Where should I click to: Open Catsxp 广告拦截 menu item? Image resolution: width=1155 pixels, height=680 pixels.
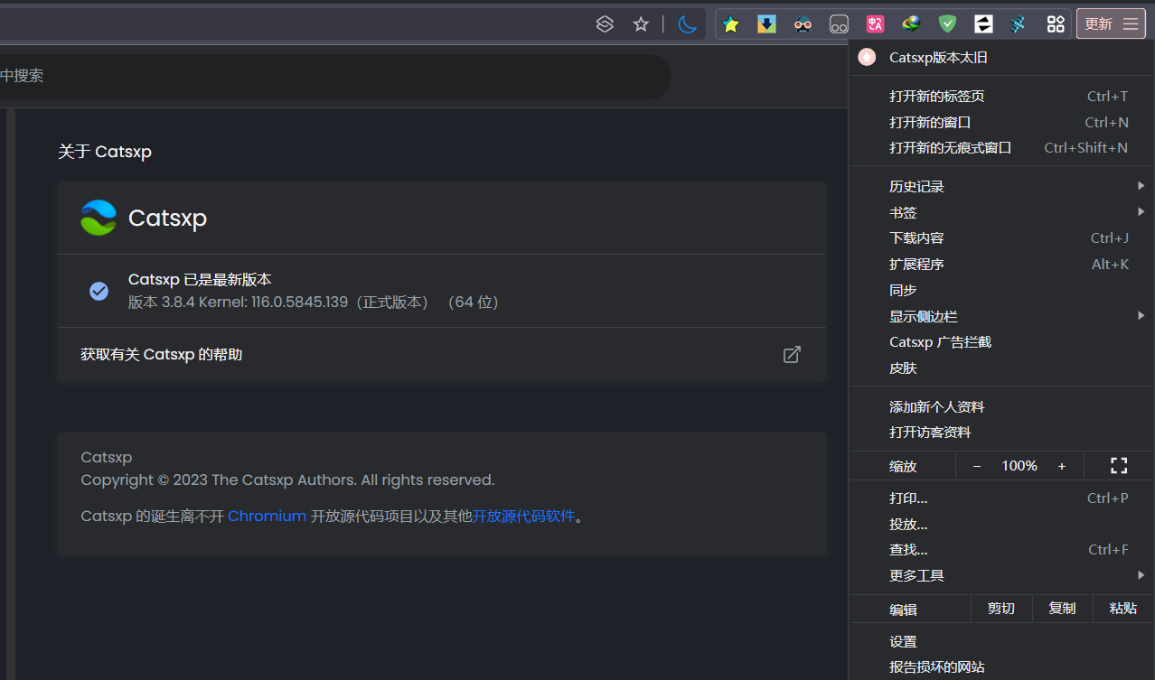(1001, 342)
